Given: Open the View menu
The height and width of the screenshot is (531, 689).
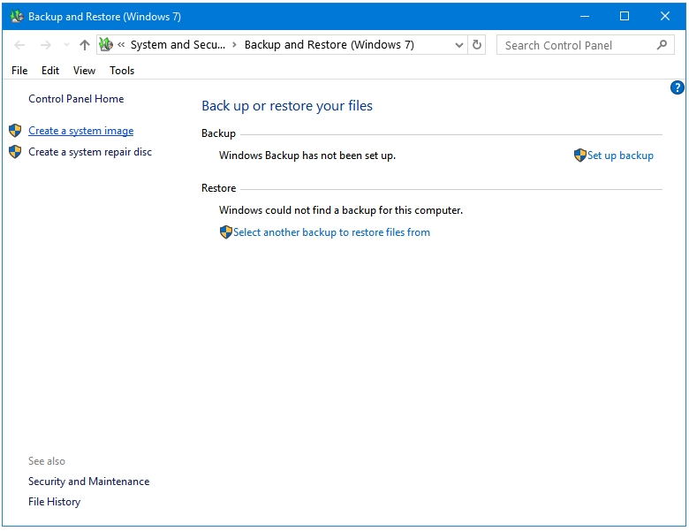Looking at the screenshot, I should point(85,71).
